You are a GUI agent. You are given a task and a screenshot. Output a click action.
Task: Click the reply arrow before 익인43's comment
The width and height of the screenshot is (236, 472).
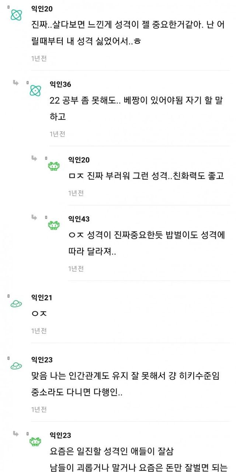[34, 218]
